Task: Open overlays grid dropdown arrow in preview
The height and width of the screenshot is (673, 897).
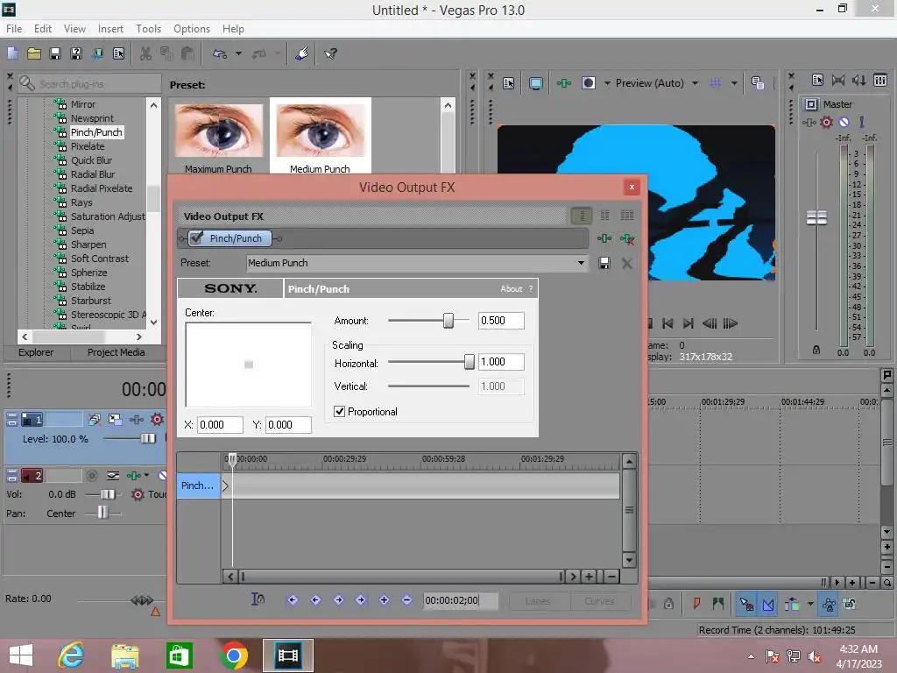Action: coord(734,83)
